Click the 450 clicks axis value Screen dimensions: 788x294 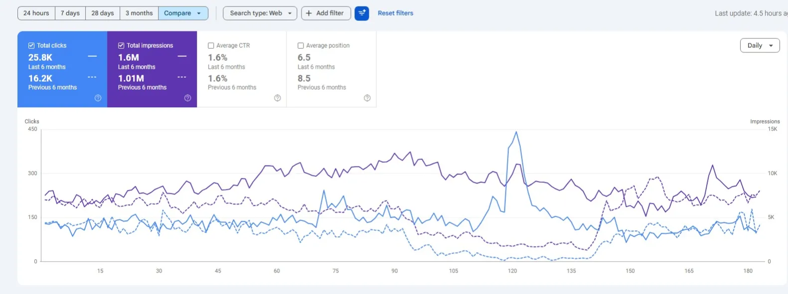pos(32,129)
